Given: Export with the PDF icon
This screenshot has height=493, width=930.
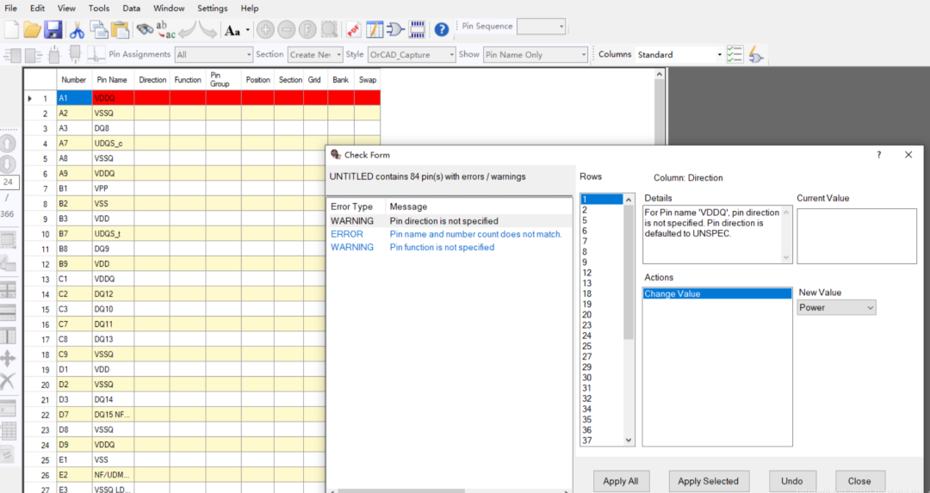Looking at the screenshot, I should coord(354,29).
